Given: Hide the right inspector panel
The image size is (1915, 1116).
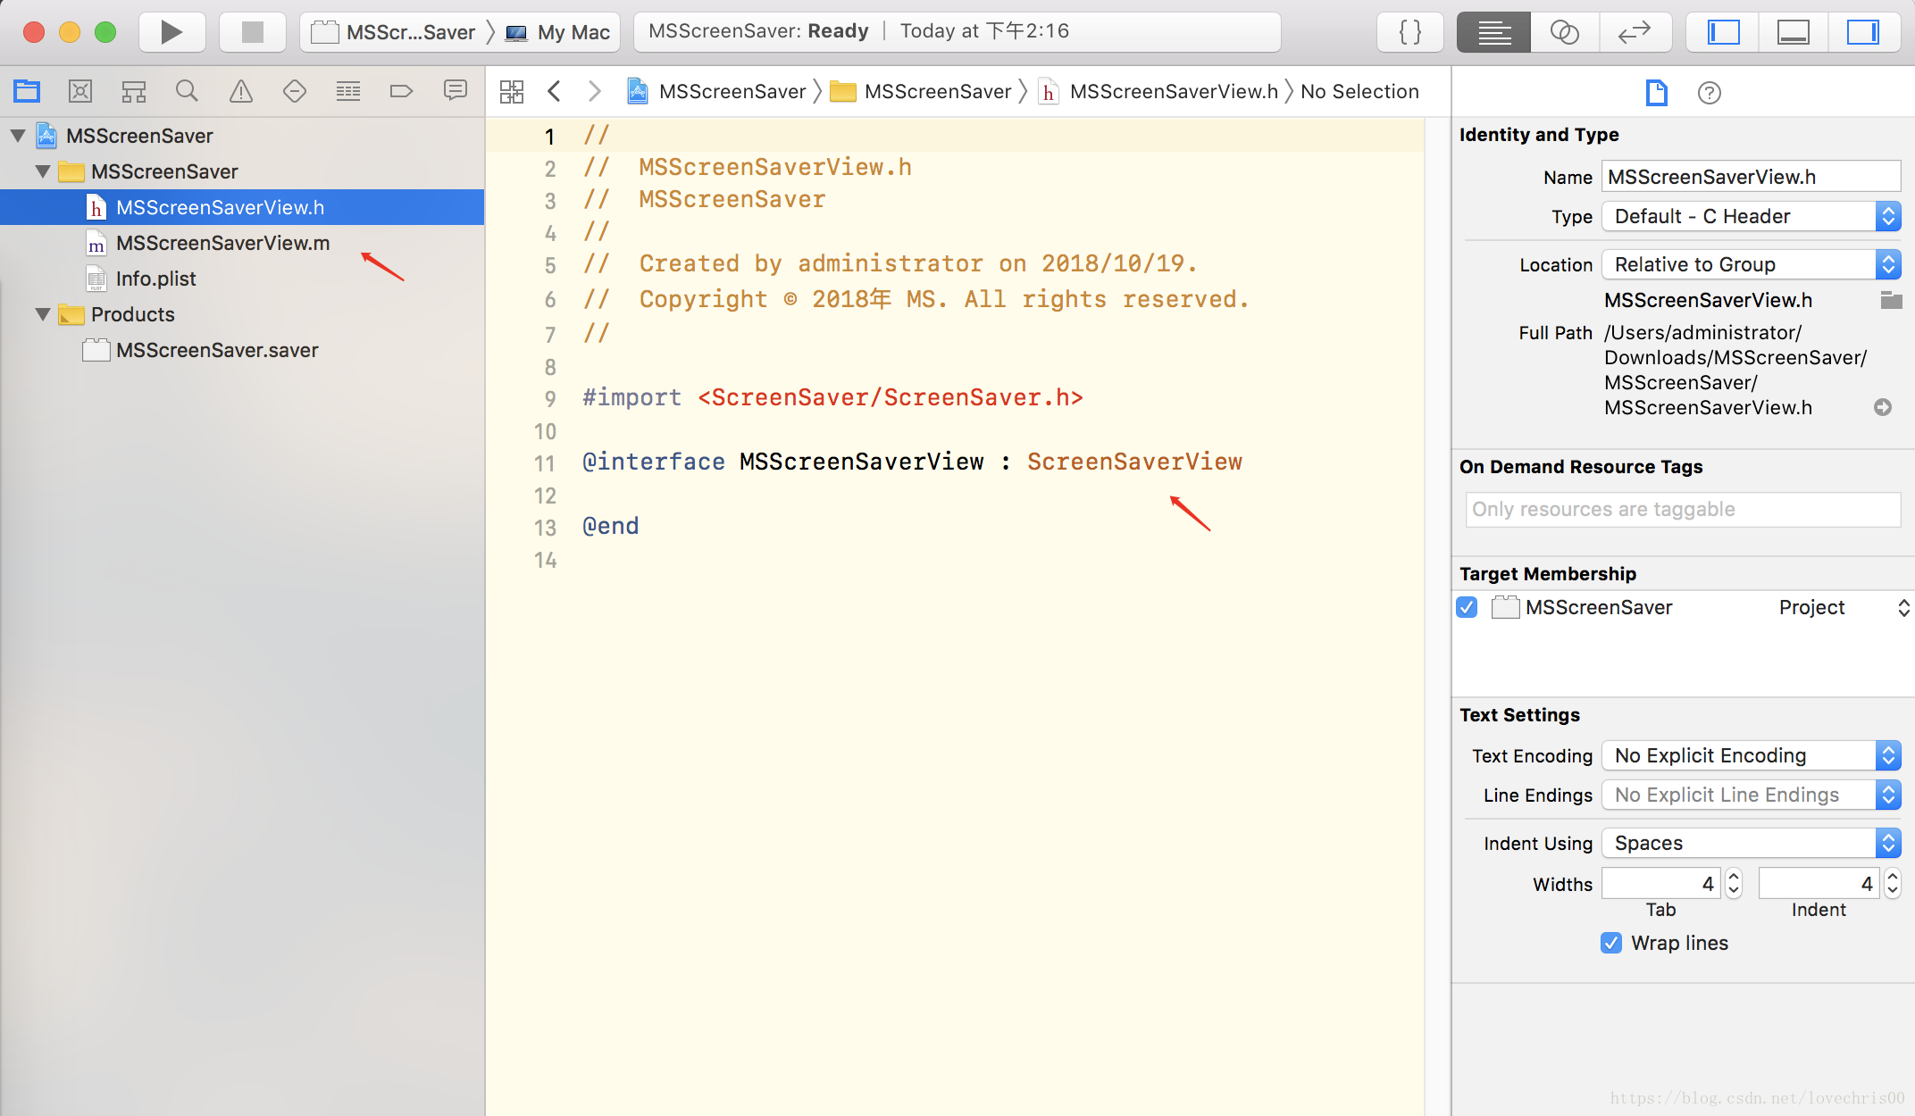Looking at the screenshot, I should click(x=1862, y=32).
